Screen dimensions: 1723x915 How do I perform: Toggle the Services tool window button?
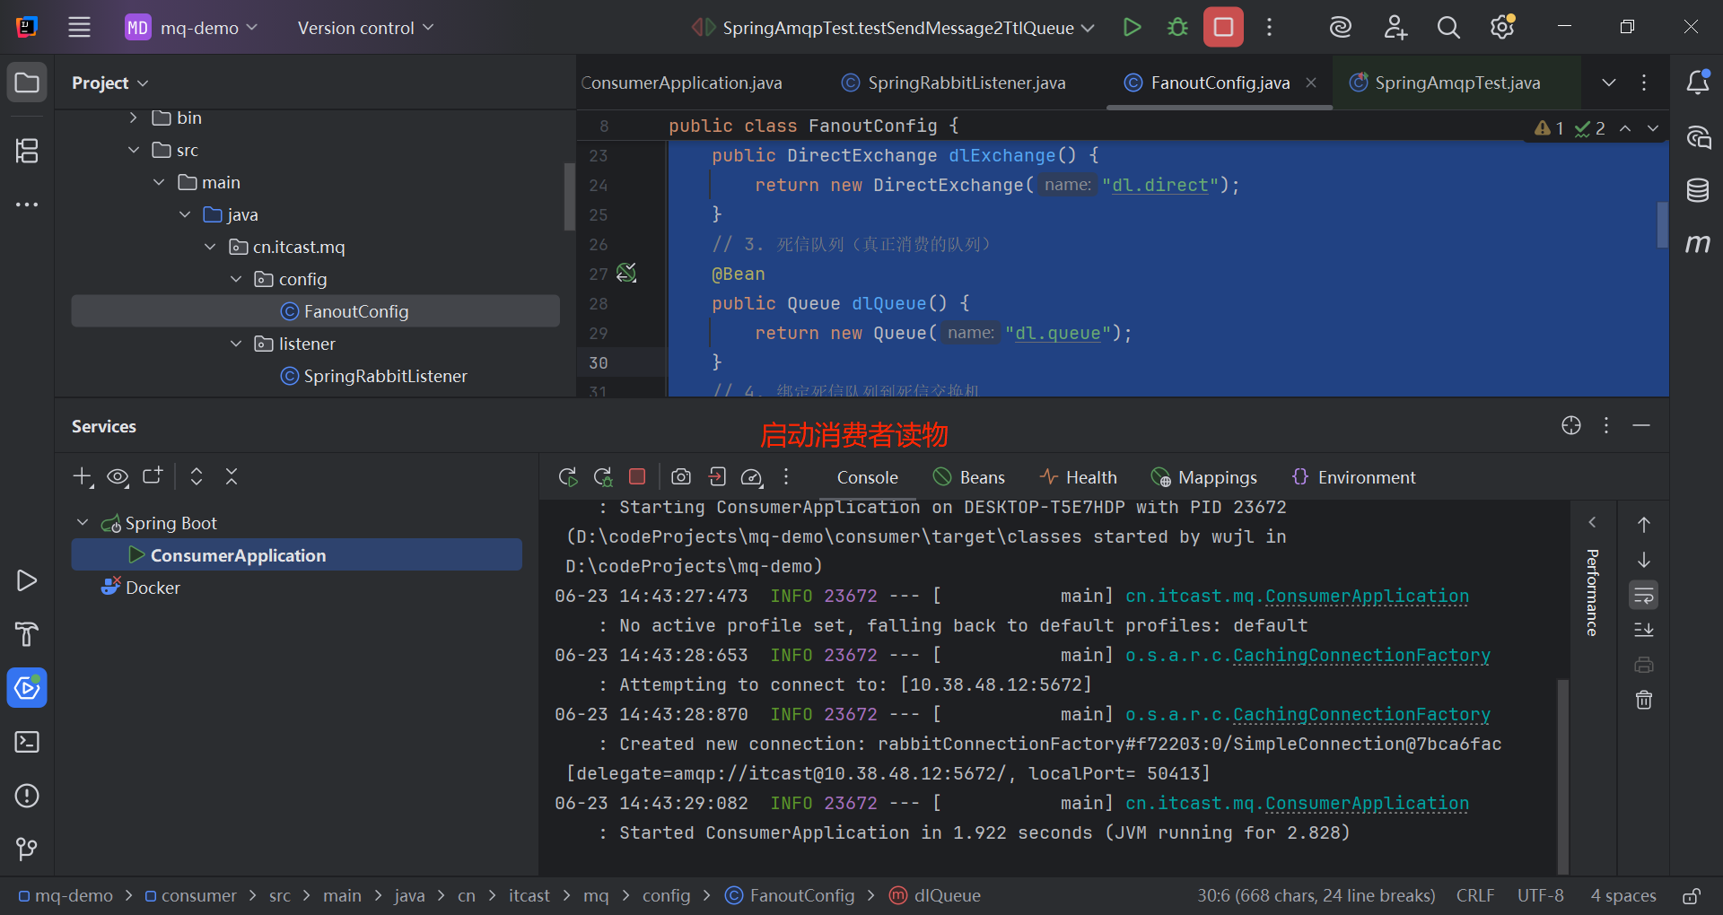27,688
